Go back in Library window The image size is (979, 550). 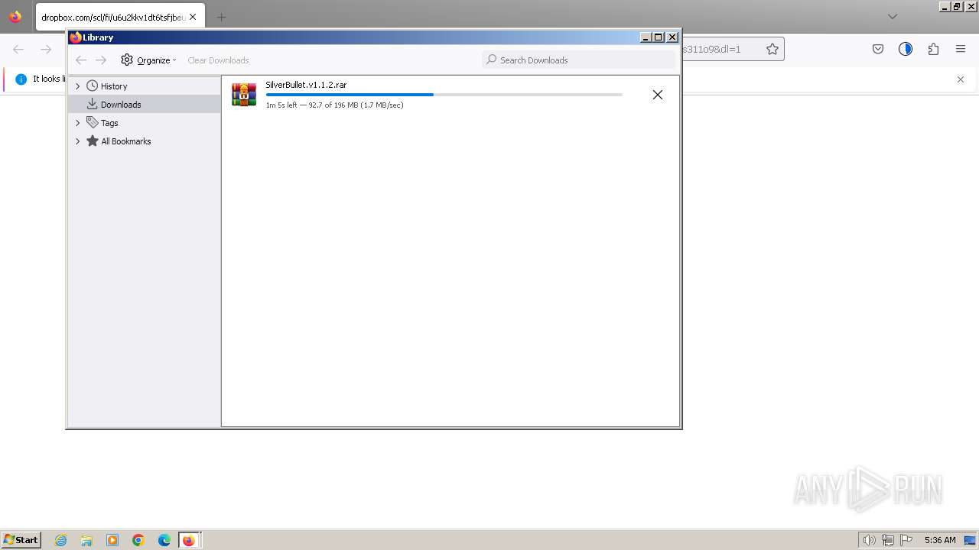click(81, 60)
